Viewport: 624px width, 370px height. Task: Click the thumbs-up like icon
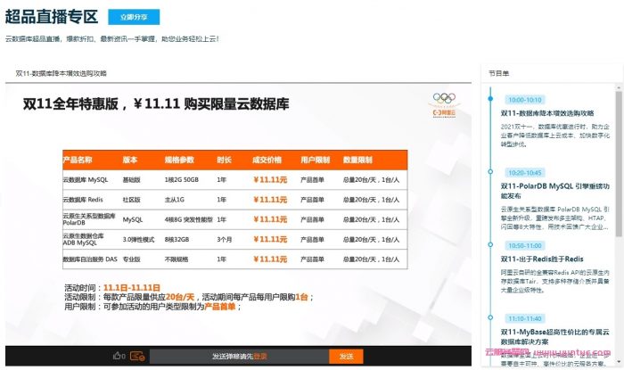click(117, 356)
